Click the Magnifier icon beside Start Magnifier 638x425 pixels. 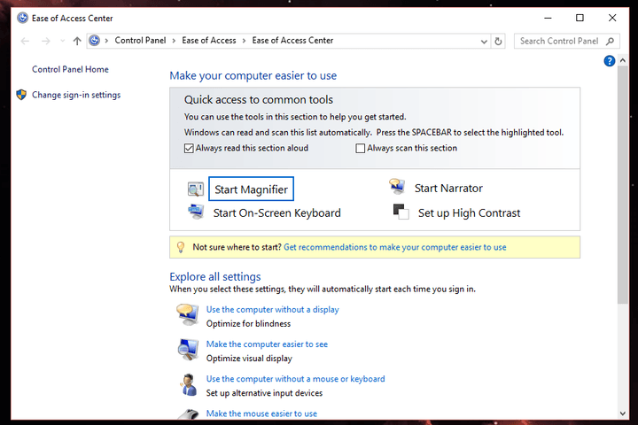pyautogui.click(x=195, y=189)
